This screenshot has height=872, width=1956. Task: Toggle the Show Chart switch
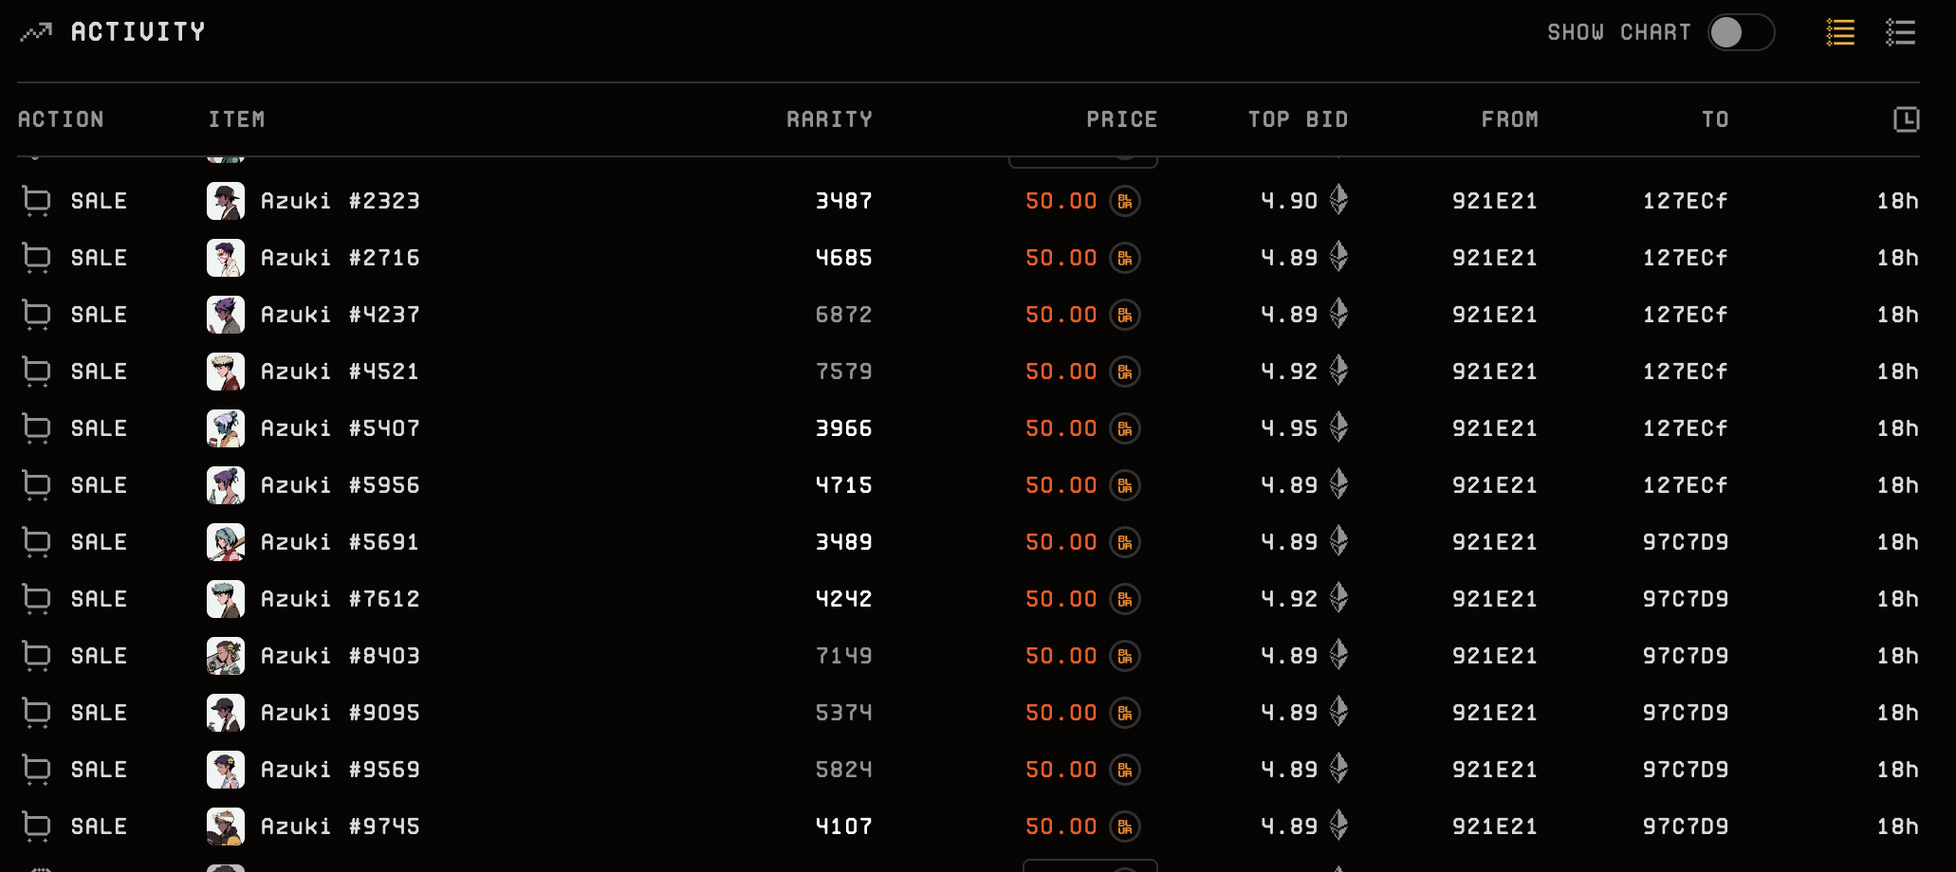(x=1741, y=32)
